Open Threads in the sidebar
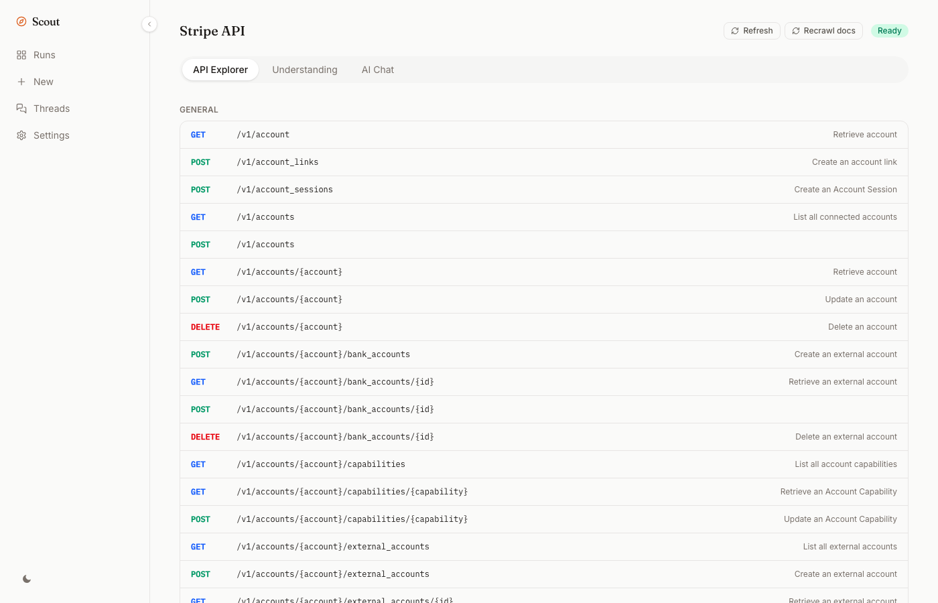Screen dimensions: 938x603 pyautogui.click(x=75, y=109)
